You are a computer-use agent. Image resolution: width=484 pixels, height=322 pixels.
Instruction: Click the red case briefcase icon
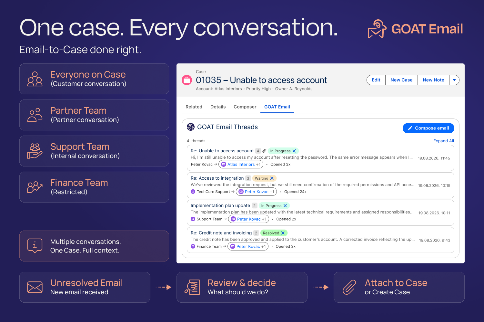(x=187, y=80)
